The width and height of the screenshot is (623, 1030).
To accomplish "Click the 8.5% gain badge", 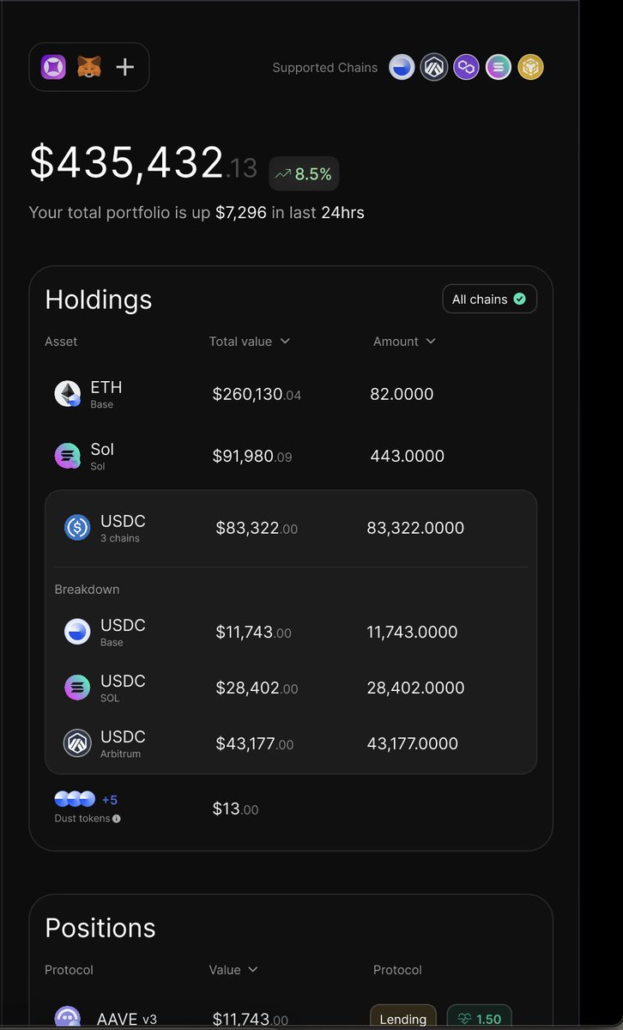I will click(304, 174).
